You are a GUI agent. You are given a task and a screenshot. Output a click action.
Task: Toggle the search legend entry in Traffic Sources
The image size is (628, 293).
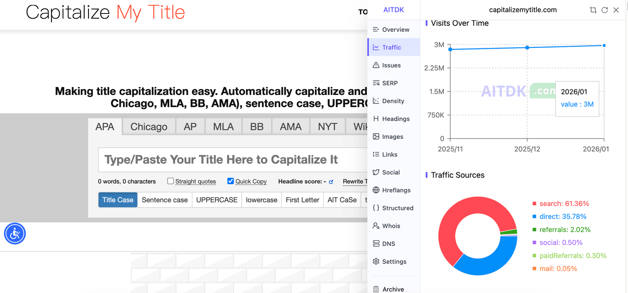(560, 204)
